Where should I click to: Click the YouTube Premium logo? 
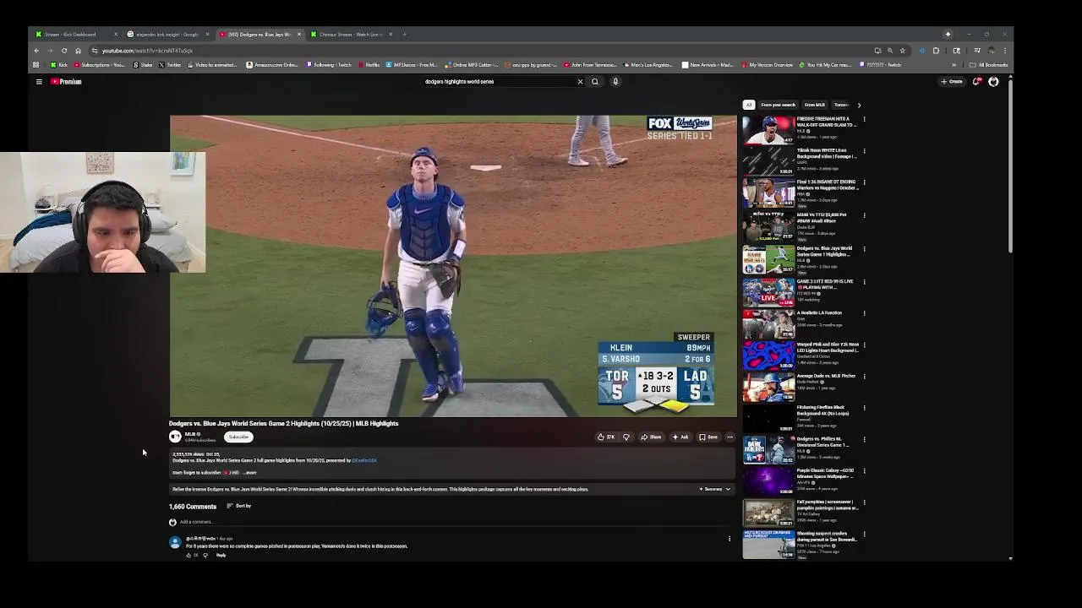click(x=66, y=82)
